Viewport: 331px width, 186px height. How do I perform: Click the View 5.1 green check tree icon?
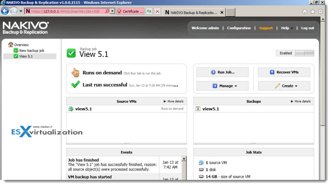pos(16,56)
